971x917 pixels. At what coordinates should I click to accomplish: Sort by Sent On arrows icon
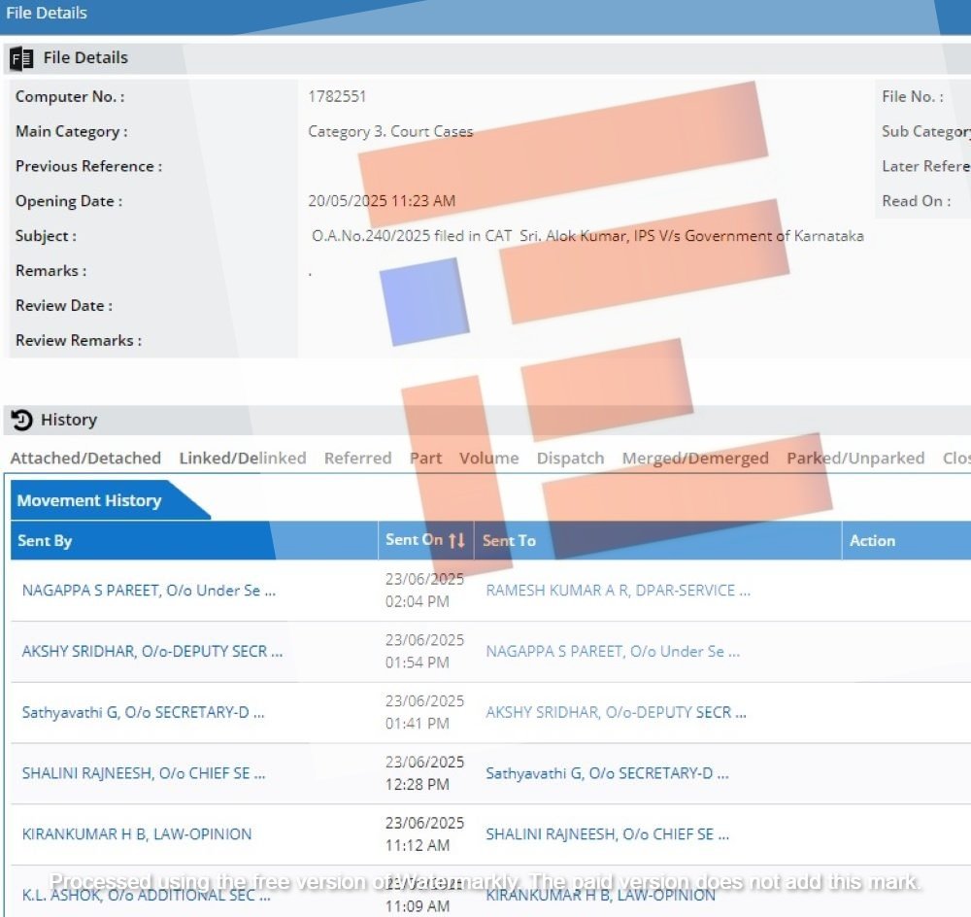click(456, 540)
